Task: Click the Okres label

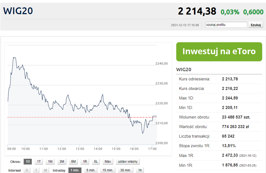Action: click(15, 162)
